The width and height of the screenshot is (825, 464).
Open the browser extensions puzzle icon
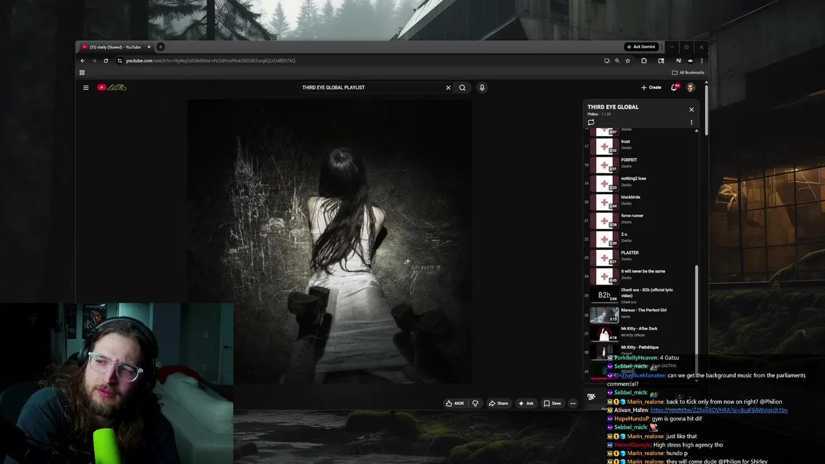point(644,61)
